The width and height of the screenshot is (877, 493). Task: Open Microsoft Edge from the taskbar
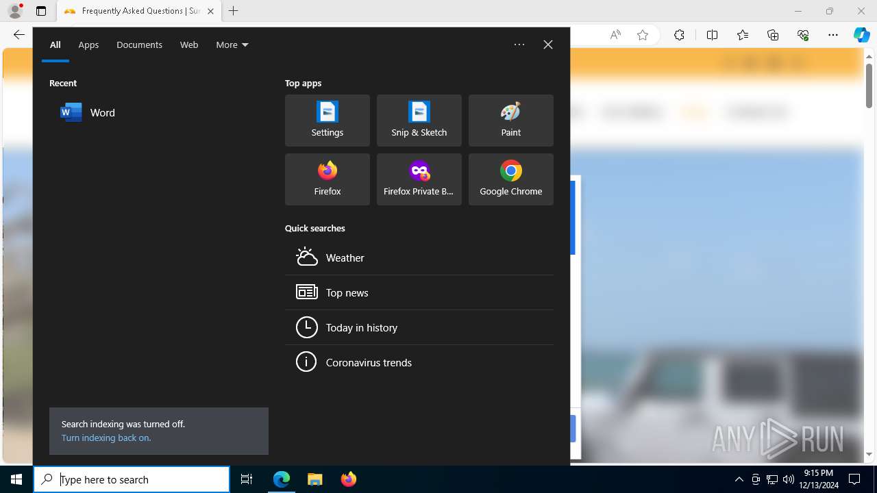[x=282, y=479]
